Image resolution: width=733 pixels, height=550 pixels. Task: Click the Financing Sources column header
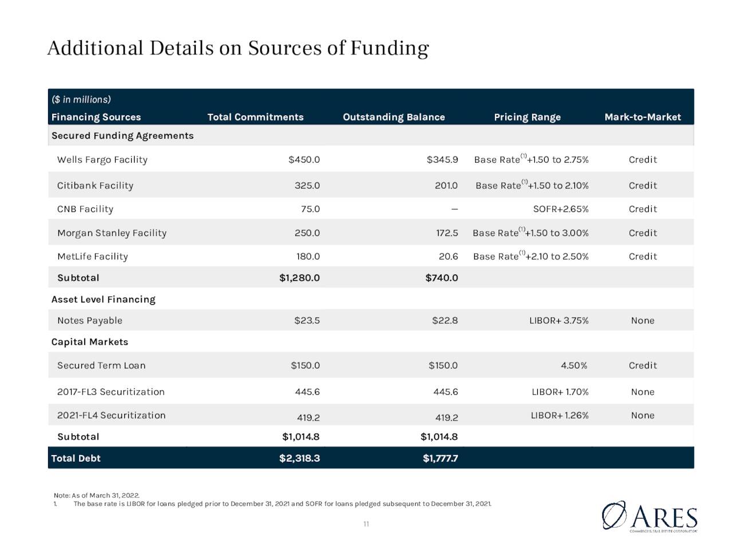(x=96, y=117)
